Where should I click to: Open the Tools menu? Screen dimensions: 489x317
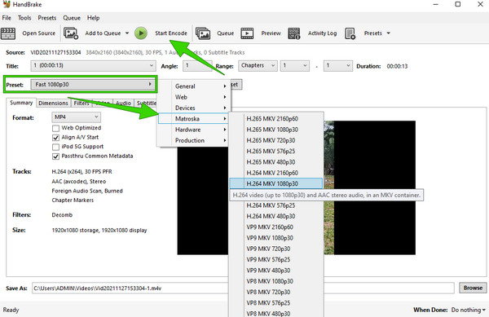(x=24, y=18)
